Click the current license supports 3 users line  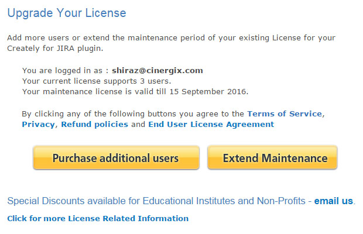click(97, 81)
